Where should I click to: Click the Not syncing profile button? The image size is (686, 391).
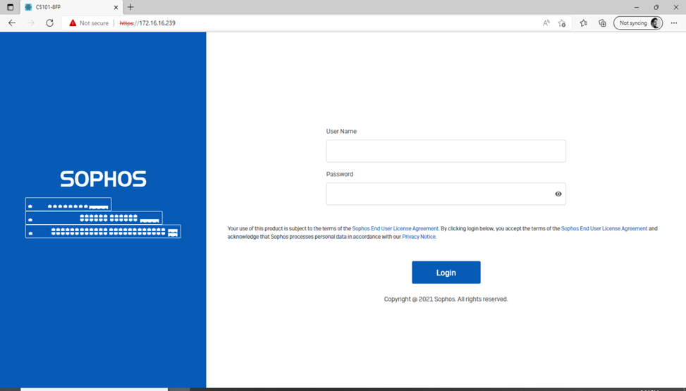click(x=639, y=23)
